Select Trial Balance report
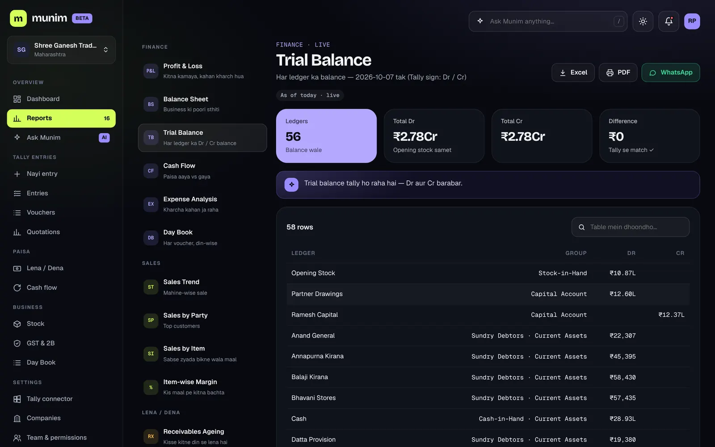 click(202, 138)
